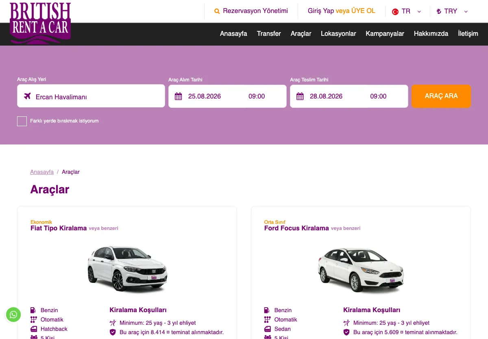
Task: Click the calendar icon in Araç Teslim Tarihi
Action: [300, 96]
